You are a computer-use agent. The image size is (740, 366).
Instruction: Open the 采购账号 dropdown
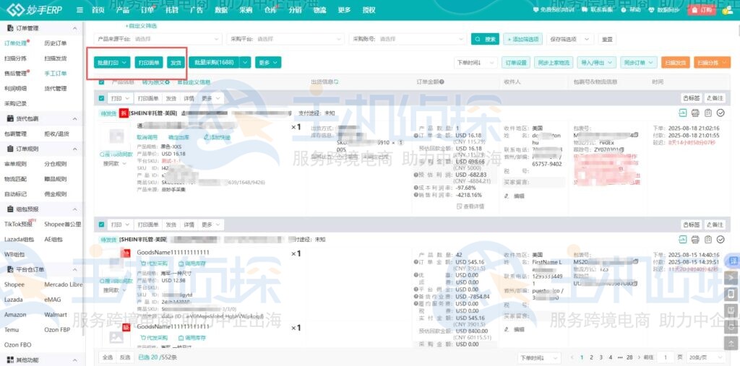(408, 39)
